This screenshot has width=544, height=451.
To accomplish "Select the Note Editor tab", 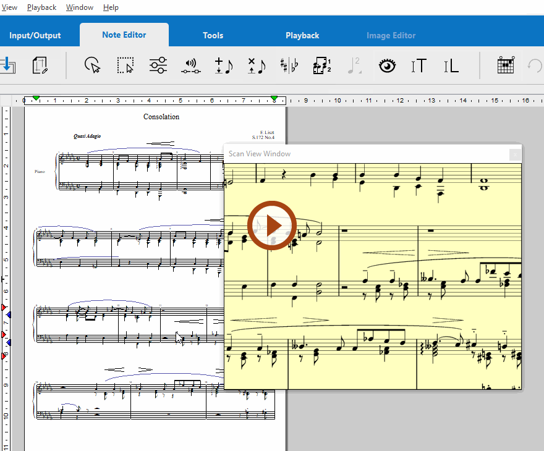I will coord(124,35).
